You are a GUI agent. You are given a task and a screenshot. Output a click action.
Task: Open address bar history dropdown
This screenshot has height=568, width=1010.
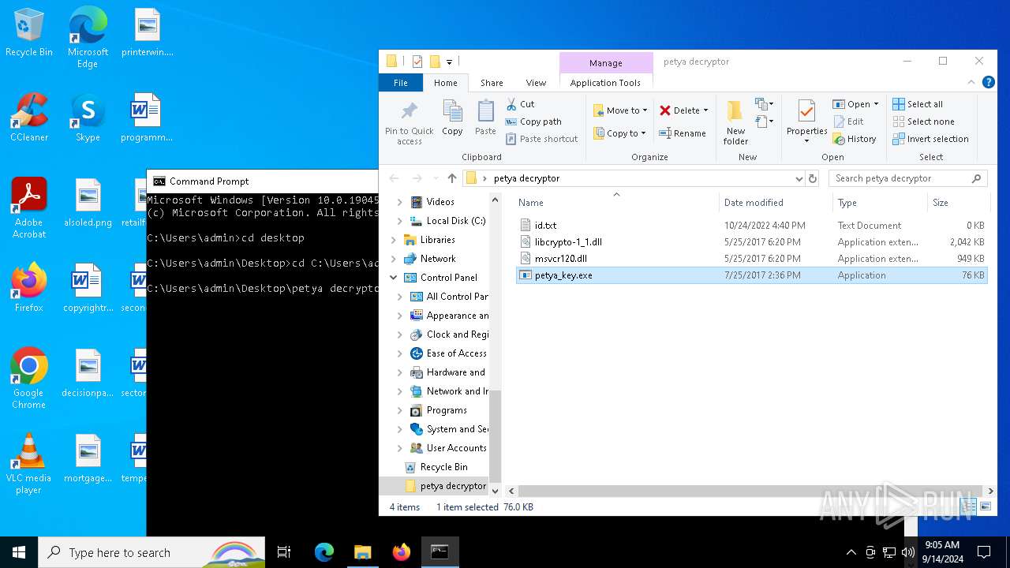[x=799, y=178]
